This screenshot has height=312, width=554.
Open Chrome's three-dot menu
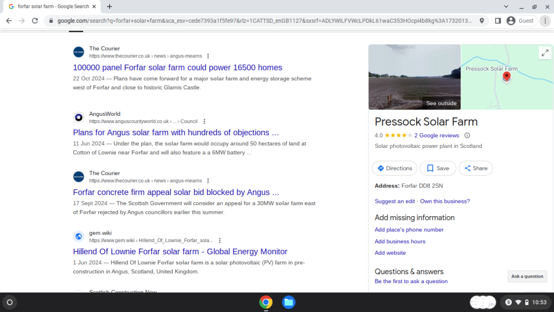(x=545, y=21)
